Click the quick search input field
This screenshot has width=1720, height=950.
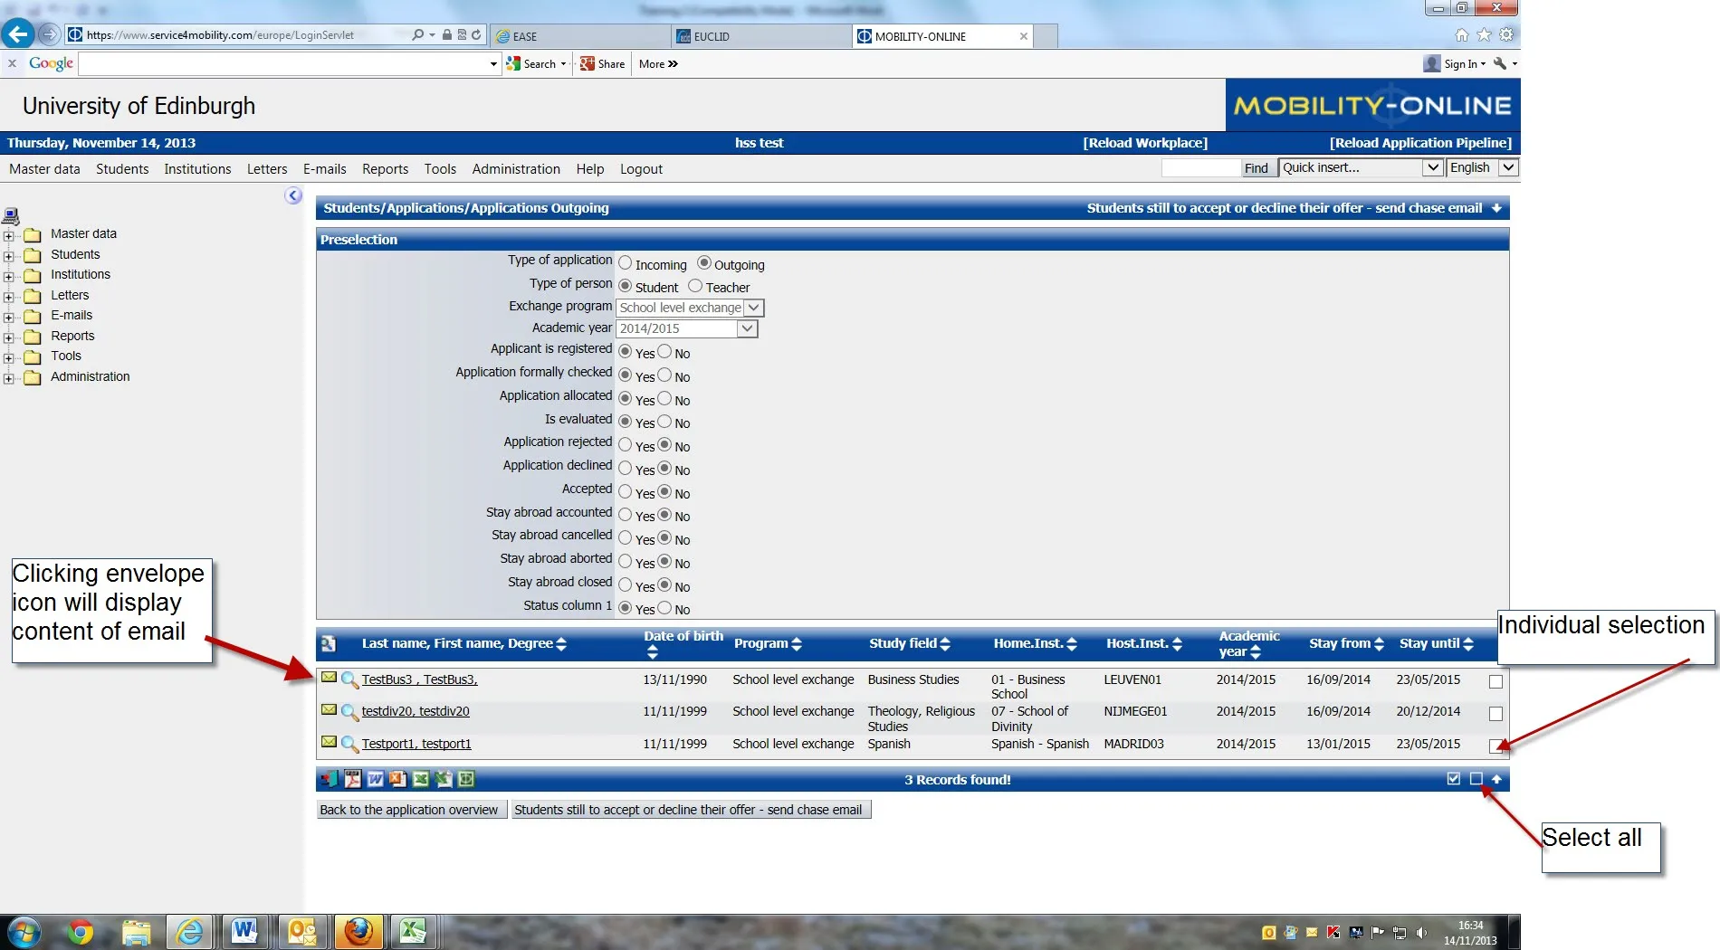pos(1201,167)
